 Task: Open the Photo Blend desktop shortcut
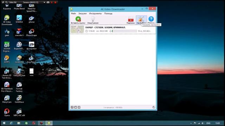point(19,7)
